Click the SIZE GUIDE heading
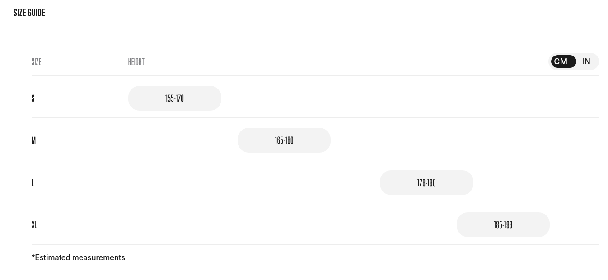The width and height of the screenshot is (608, 280). tap(29, 13)
